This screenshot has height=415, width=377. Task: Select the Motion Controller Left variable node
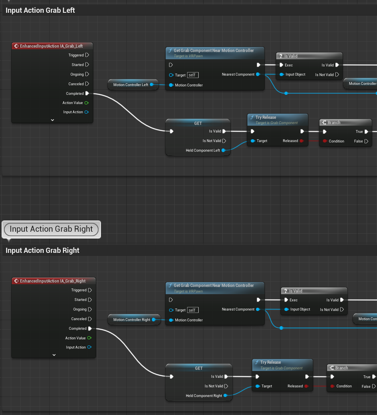[x=131, y=85]
